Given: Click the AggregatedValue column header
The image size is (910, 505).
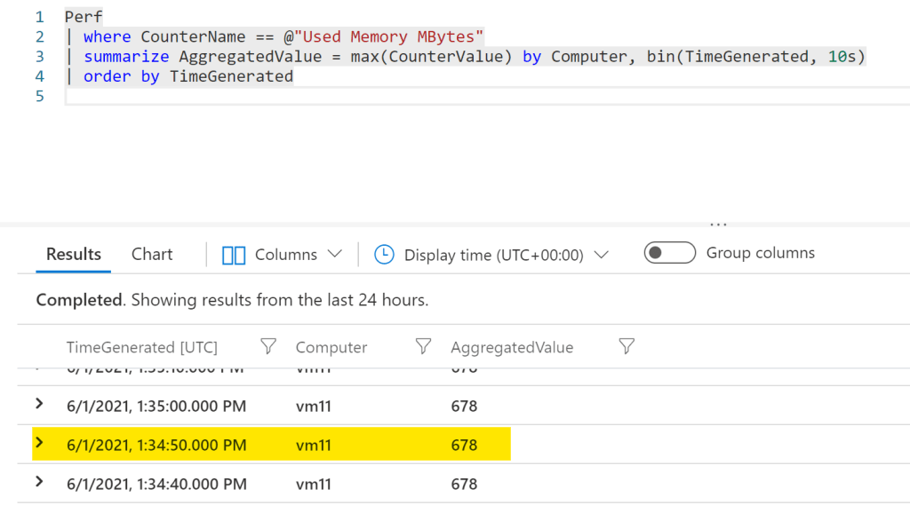Looking at the screenshot, I should (512, 348).
